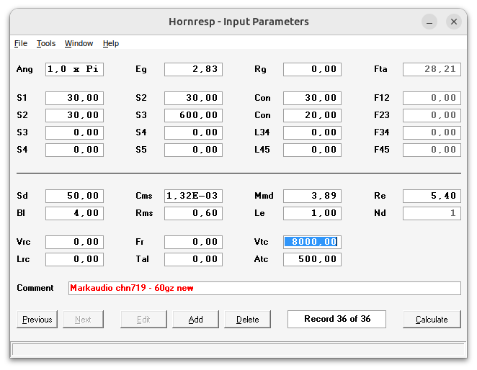Click the Bl force factor field
The image size is (477, 370).
point(74,213)
